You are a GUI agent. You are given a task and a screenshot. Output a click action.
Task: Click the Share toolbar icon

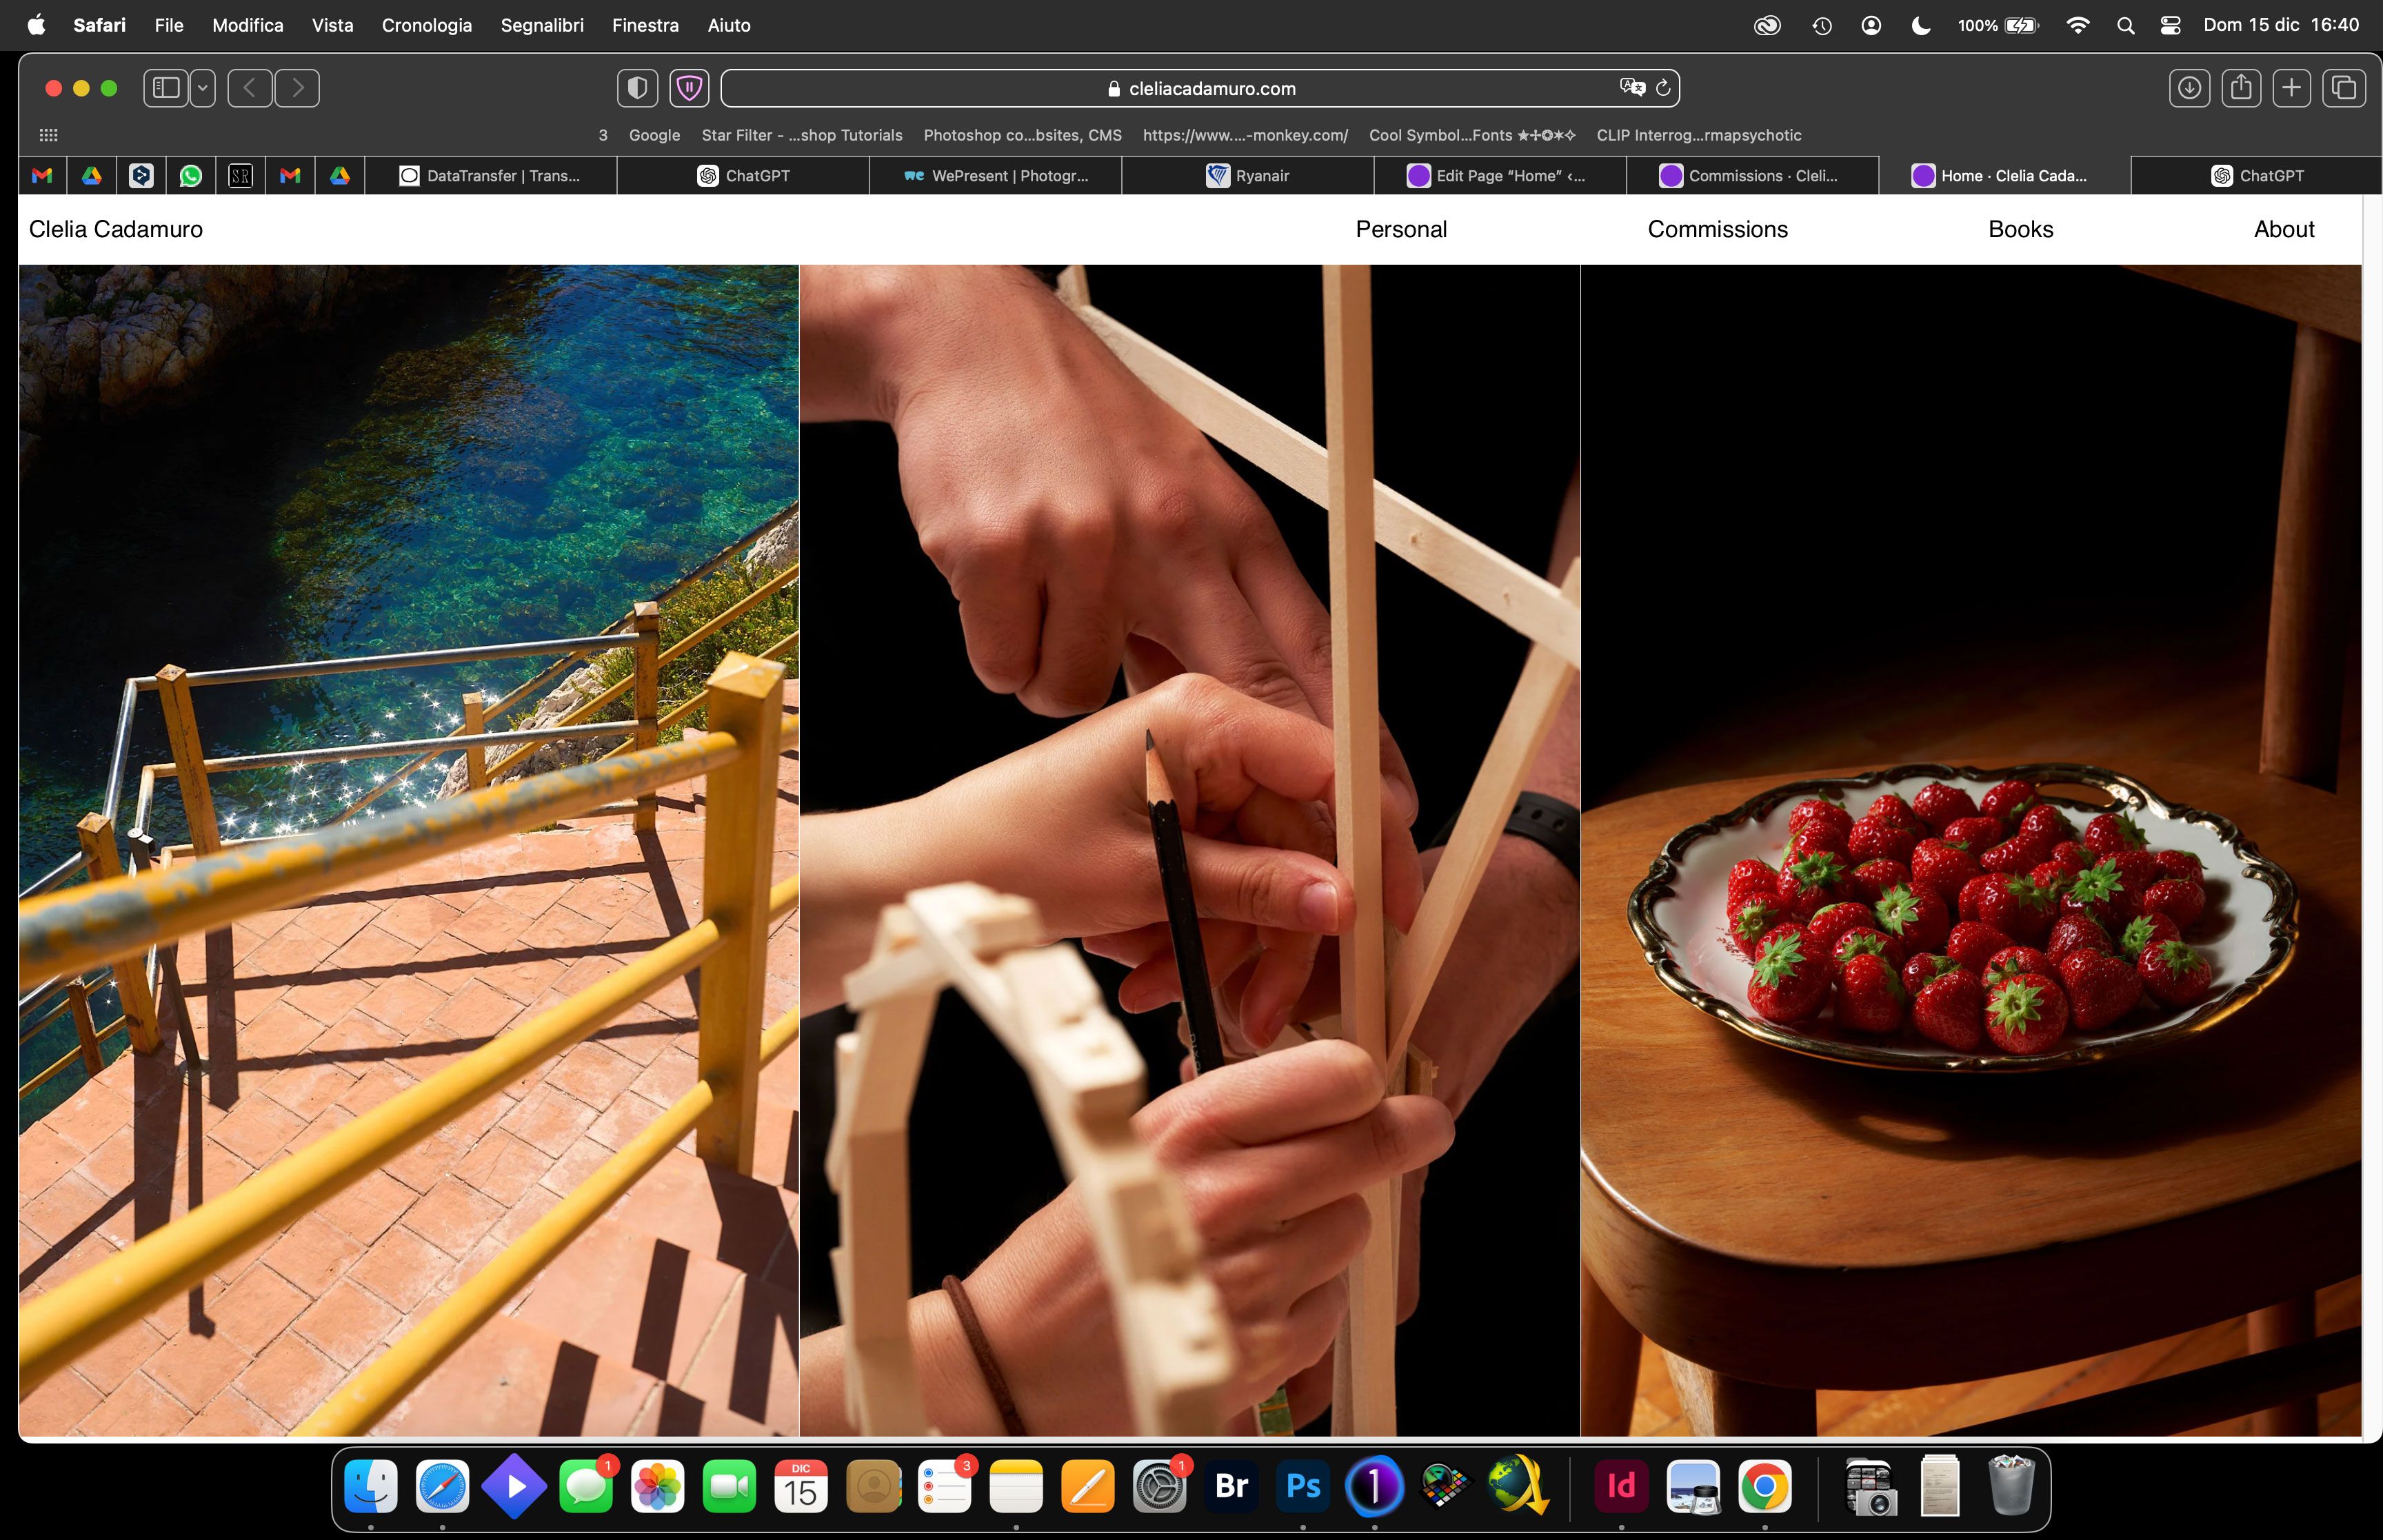[2241, 88]
